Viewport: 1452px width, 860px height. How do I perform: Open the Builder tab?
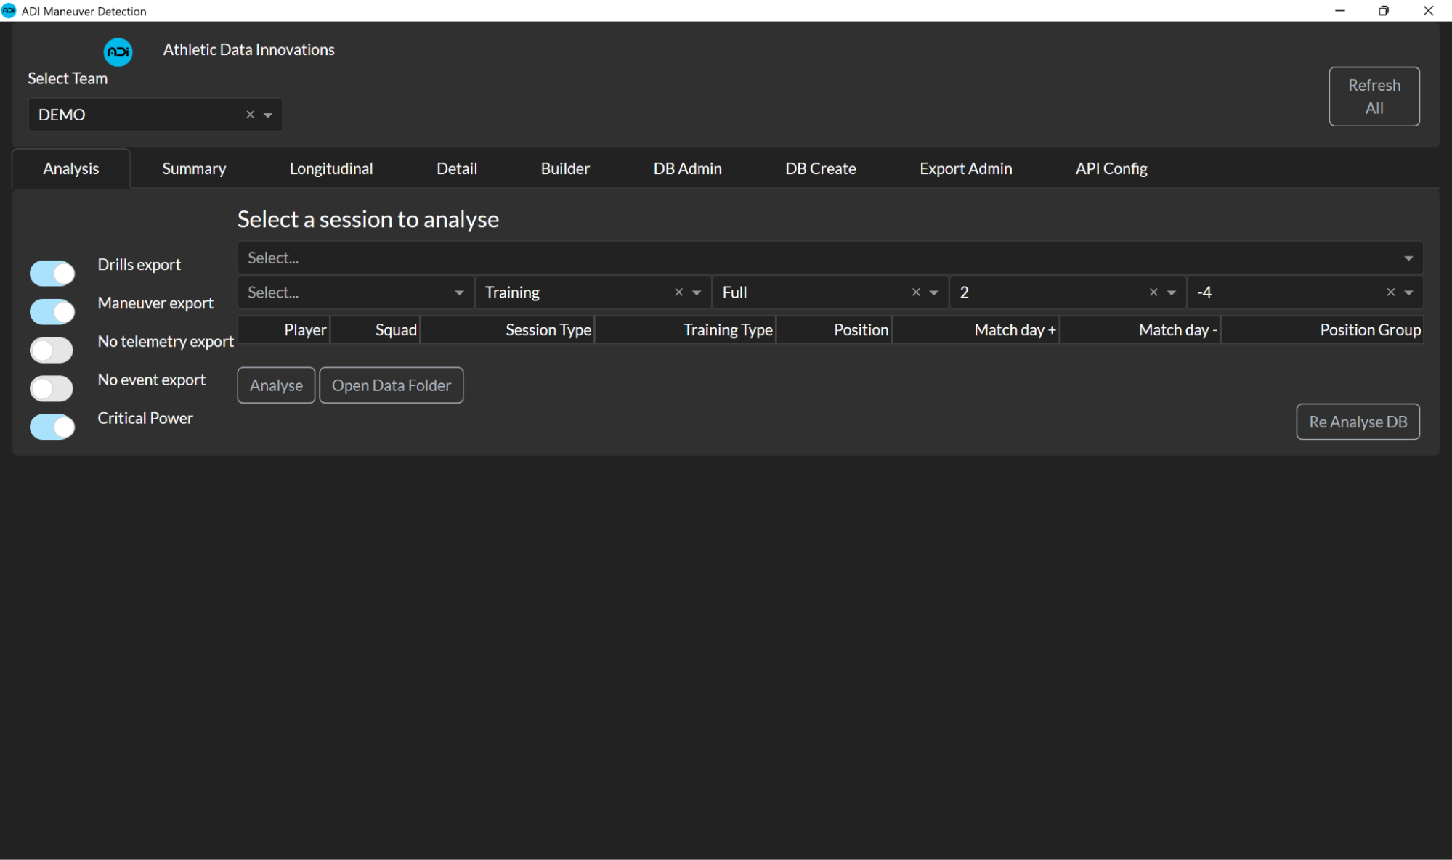pos(565,169)
